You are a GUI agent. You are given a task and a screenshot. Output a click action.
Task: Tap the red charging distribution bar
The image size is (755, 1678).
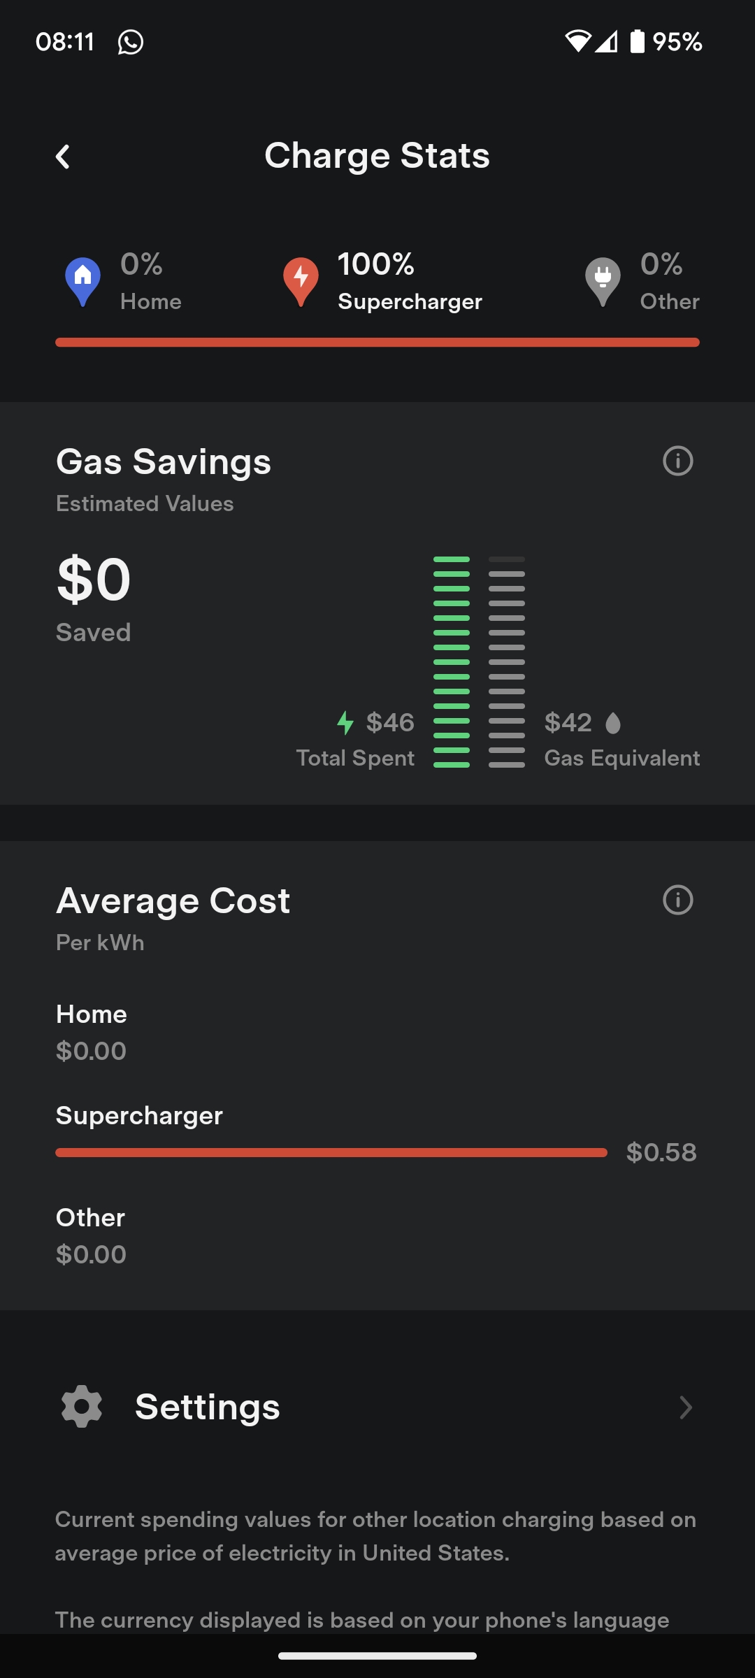point(377,343)
